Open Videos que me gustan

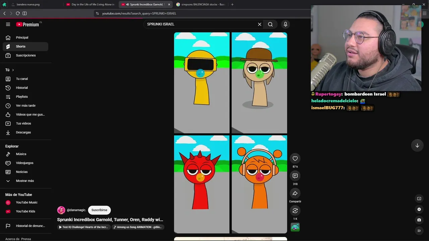(x=25, y=114)
